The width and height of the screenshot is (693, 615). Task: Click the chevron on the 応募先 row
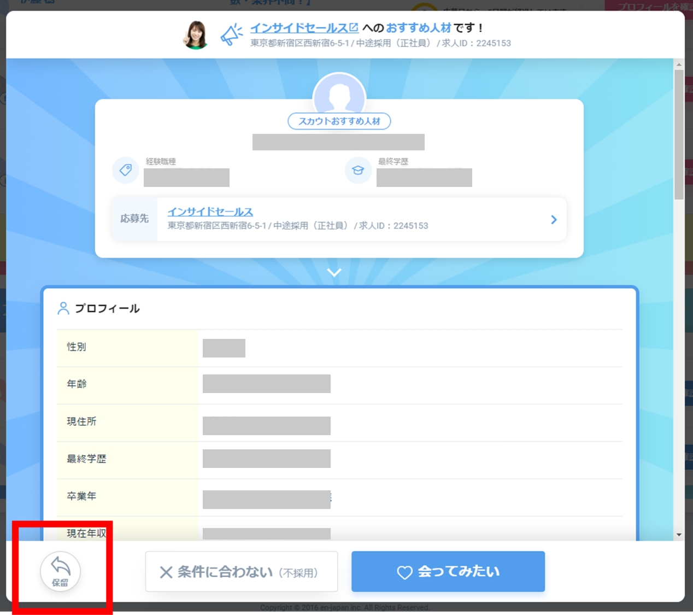pos(554,219)
